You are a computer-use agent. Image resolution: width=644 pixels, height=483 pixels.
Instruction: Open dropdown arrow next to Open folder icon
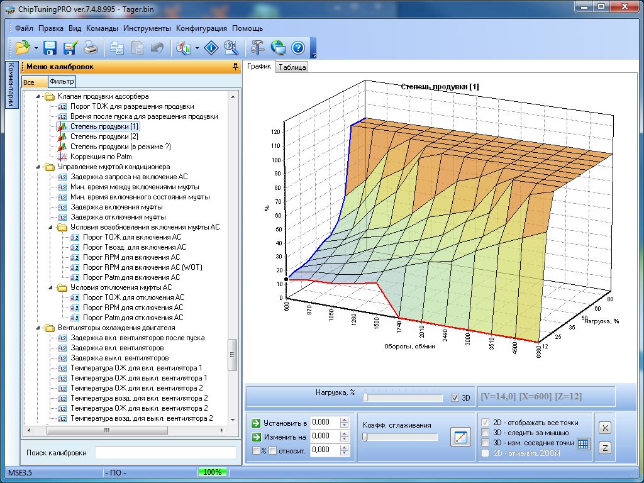(36, 48)
